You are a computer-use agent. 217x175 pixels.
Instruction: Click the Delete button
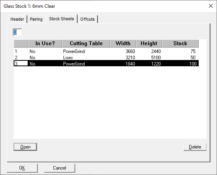pos(195,147)
